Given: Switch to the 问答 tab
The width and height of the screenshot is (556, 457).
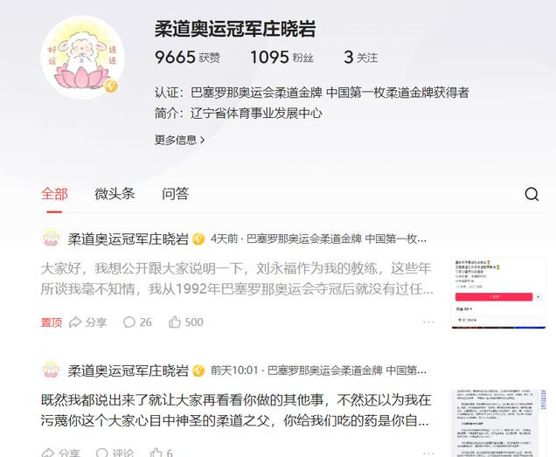Looking at the screenshot, I should coord(175,194).
